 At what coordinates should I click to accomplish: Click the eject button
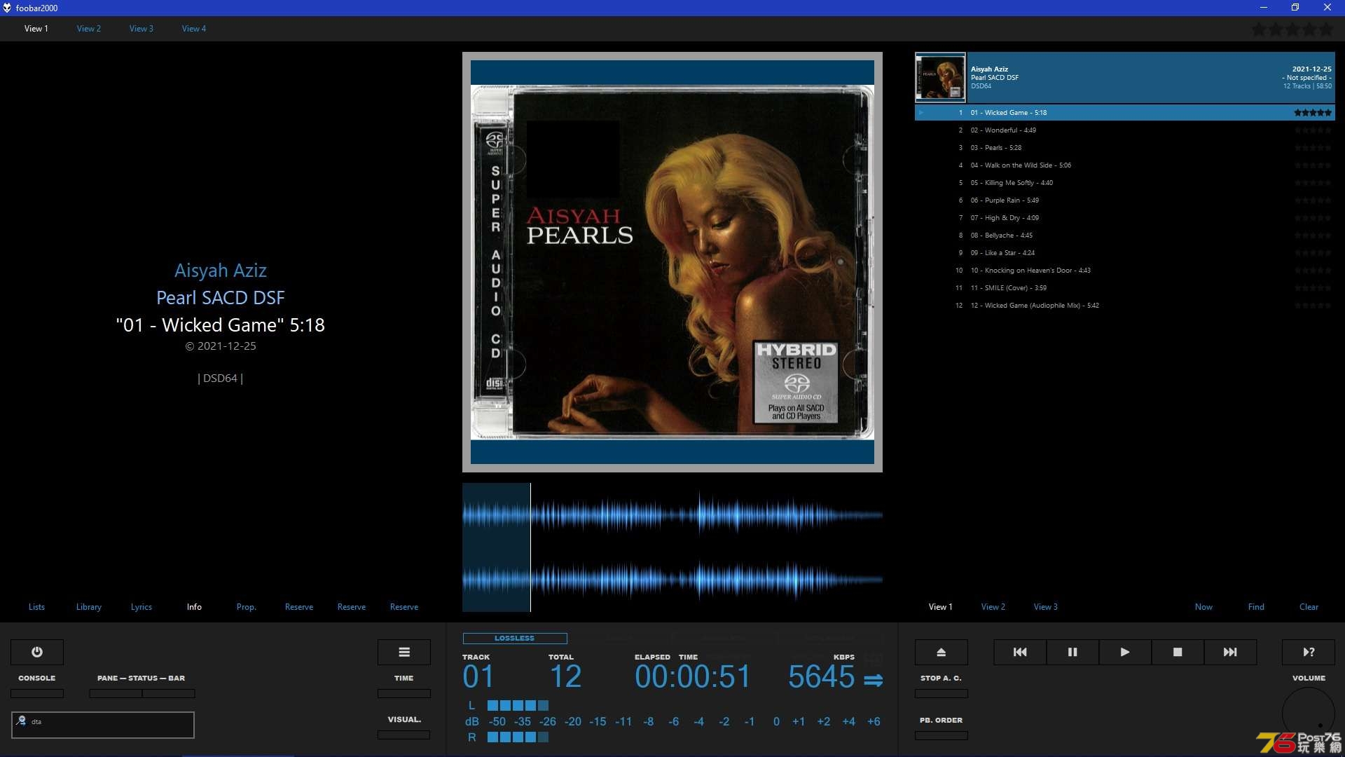[x=941, y=652]
